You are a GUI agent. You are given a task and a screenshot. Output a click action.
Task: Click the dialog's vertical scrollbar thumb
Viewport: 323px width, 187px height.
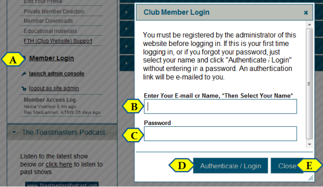(x=309, y=84)
